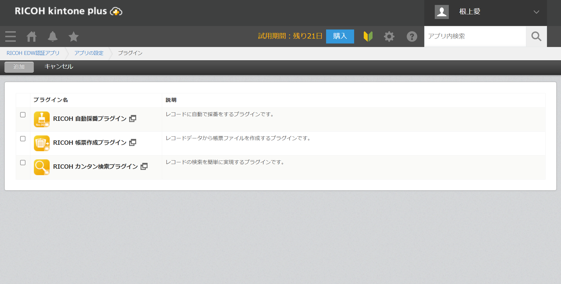Check the RICOH 自動採番プラグイン checkbox
The width and height of the screenshot is (561, 284).
(x=23, y=115)
